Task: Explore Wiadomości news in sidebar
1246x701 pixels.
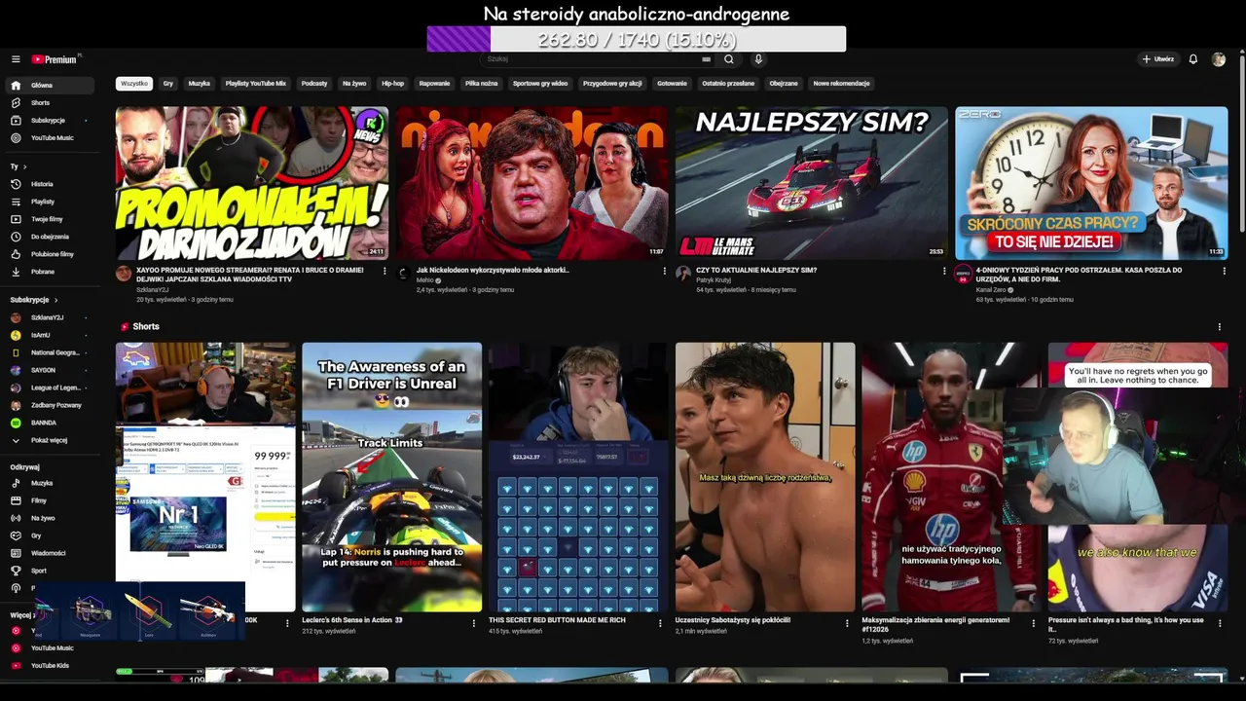Action: [52, 553]
